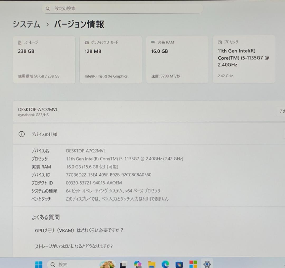
Task: Click the RAM chip icon on 実装 RAM card
Action: click(153, 42)
